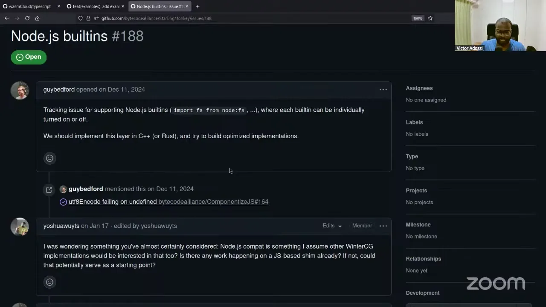Click the 'No milestone' text
This screenshot has height=307, width=546.
point(421,236)
